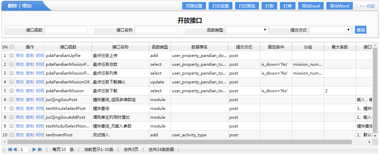Collapse the search panel with 收起
The image size is (380, 156).
pyautogui.click(x=367, y=6)
